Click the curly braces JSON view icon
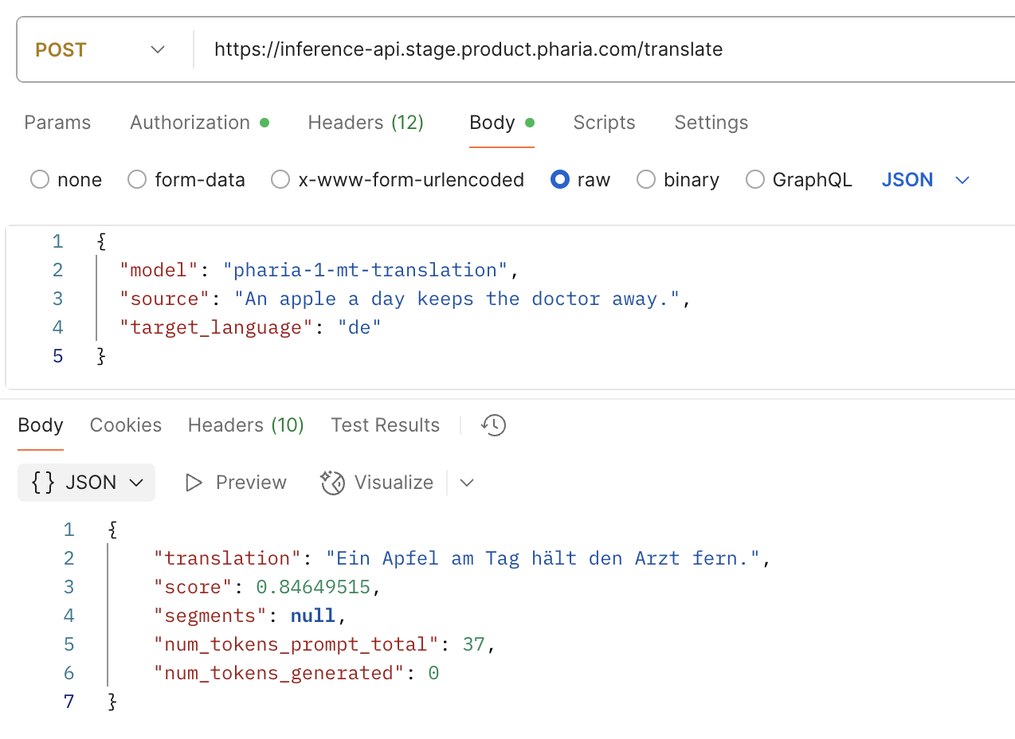 point(45,483)
